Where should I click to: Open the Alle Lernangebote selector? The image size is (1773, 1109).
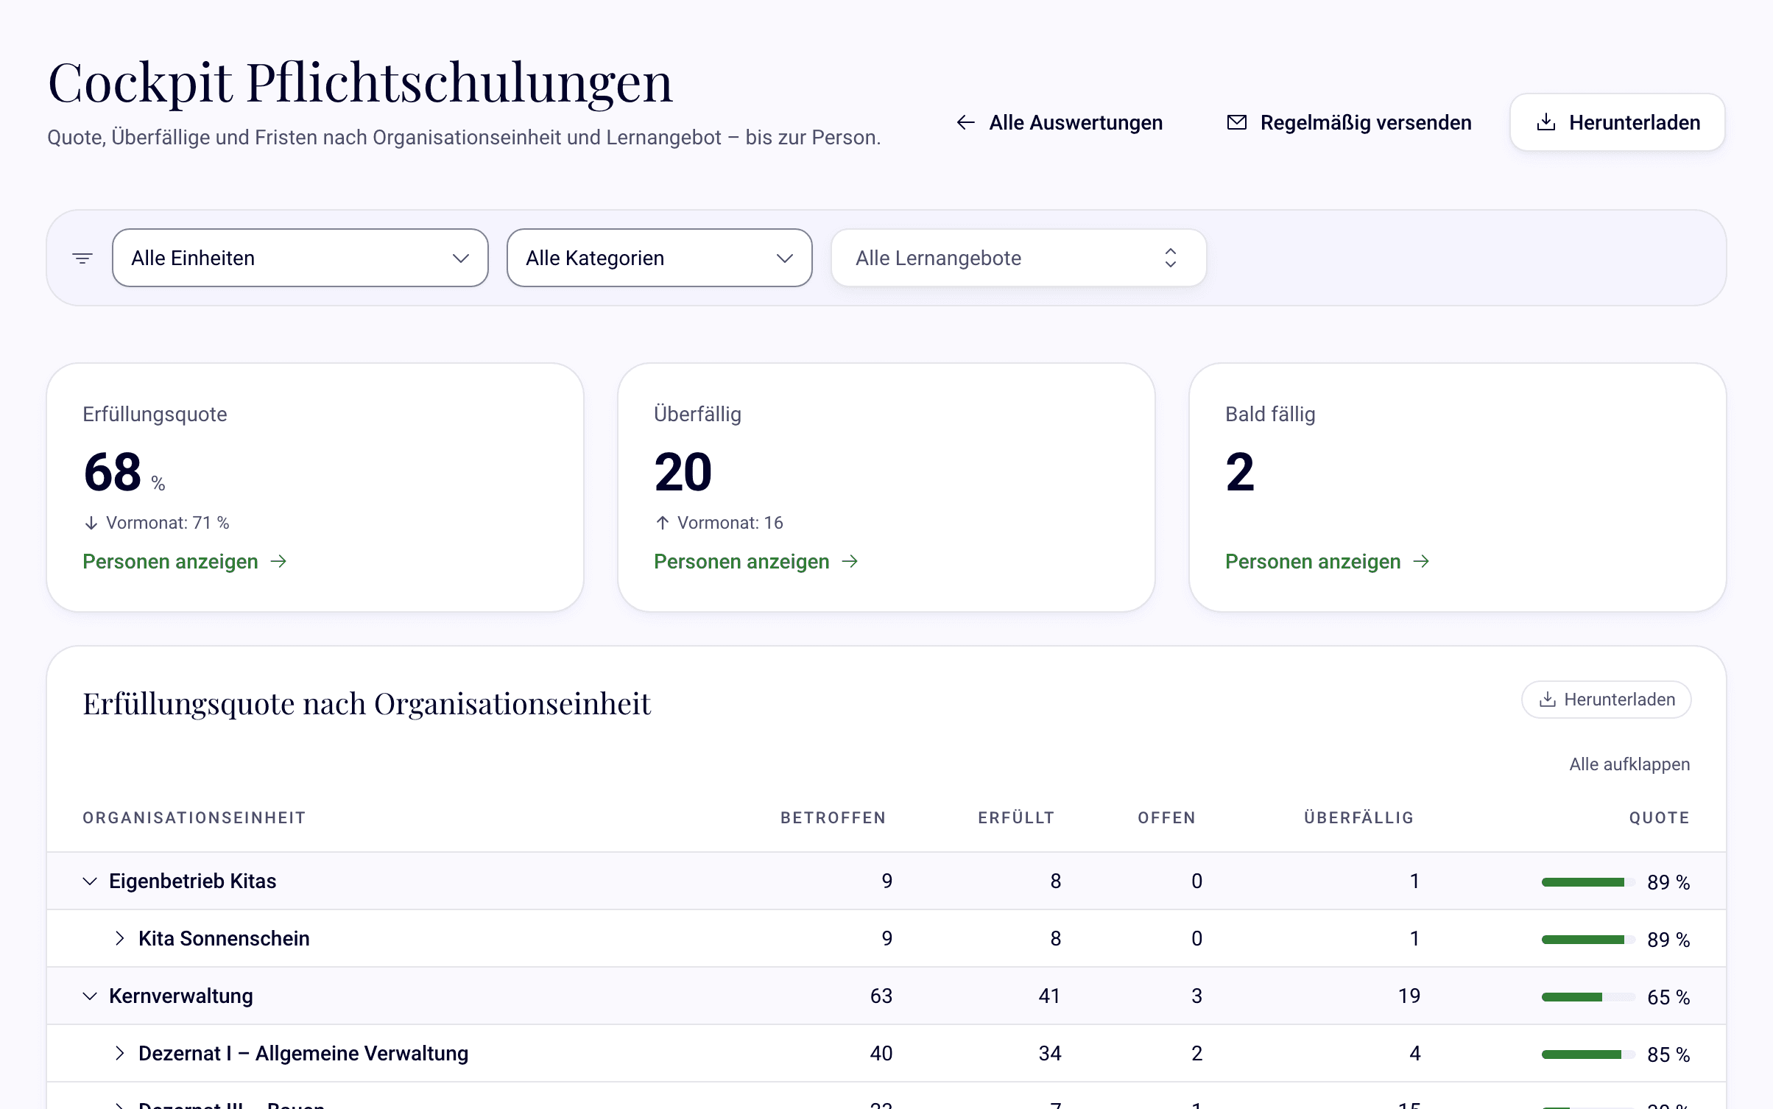tap(1018, 258)
